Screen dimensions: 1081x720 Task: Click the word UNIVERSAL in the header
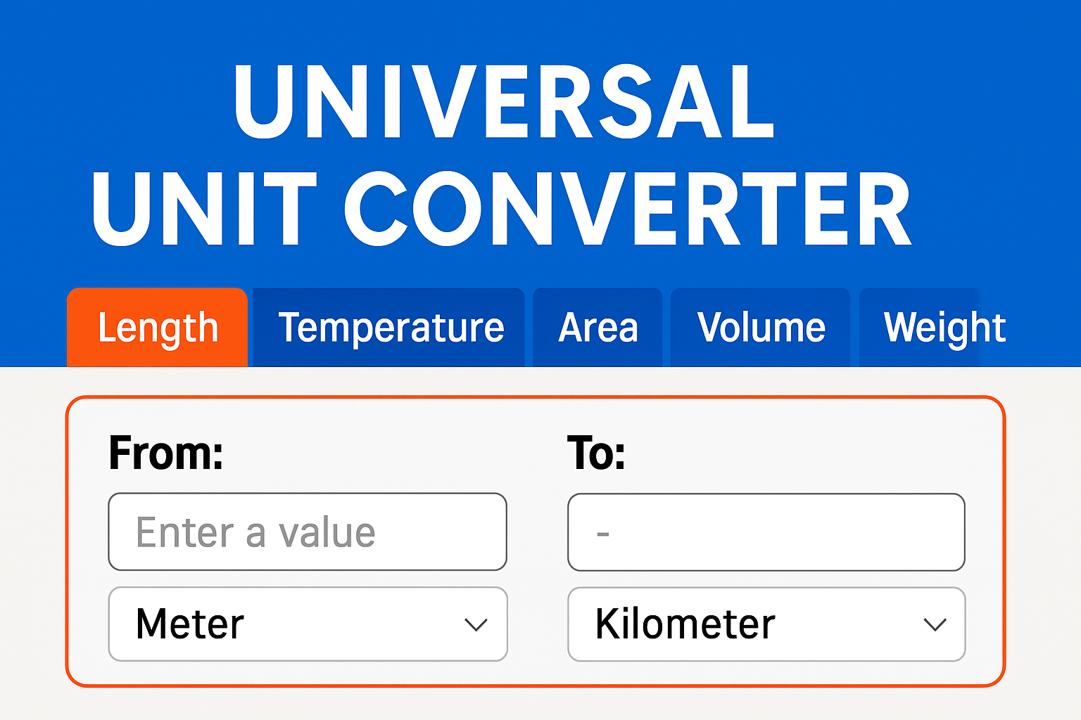[504, 103]
